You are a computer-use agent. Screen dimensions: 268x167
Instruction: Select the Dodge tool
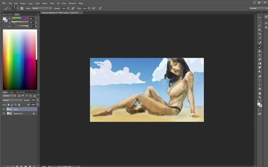[260, 72]
